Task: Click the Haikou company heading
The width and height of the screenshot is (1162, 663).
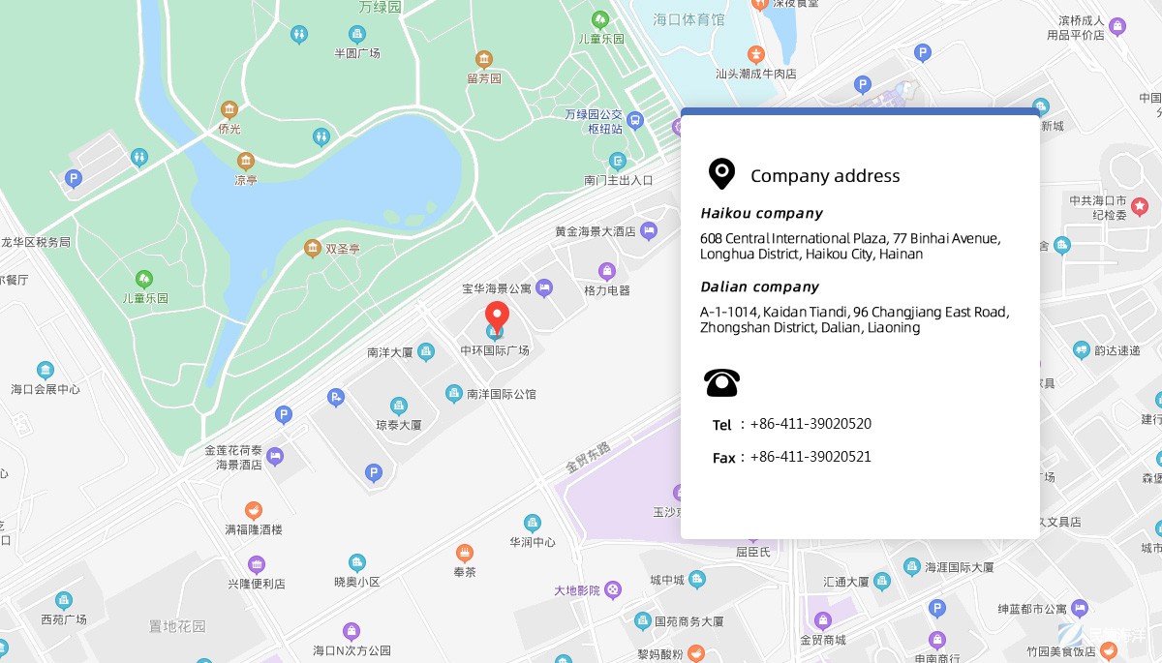Action: (x=761, y=213)
